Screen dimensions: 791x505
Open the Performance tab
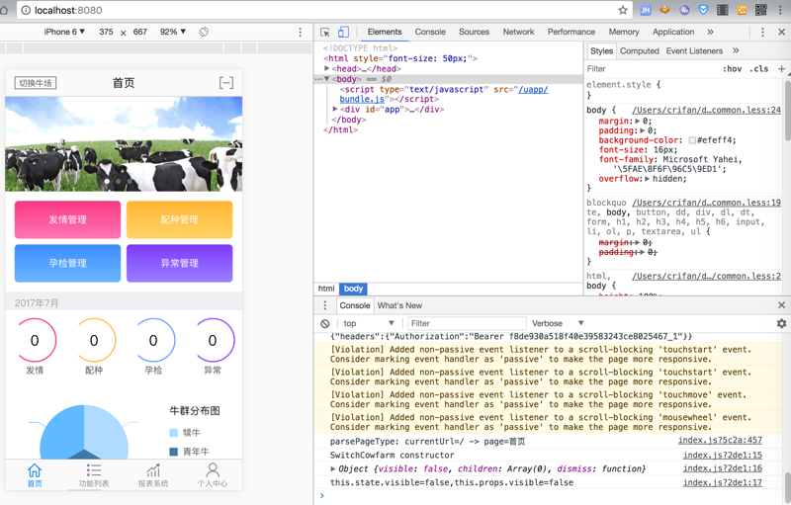tap(571, 32)
